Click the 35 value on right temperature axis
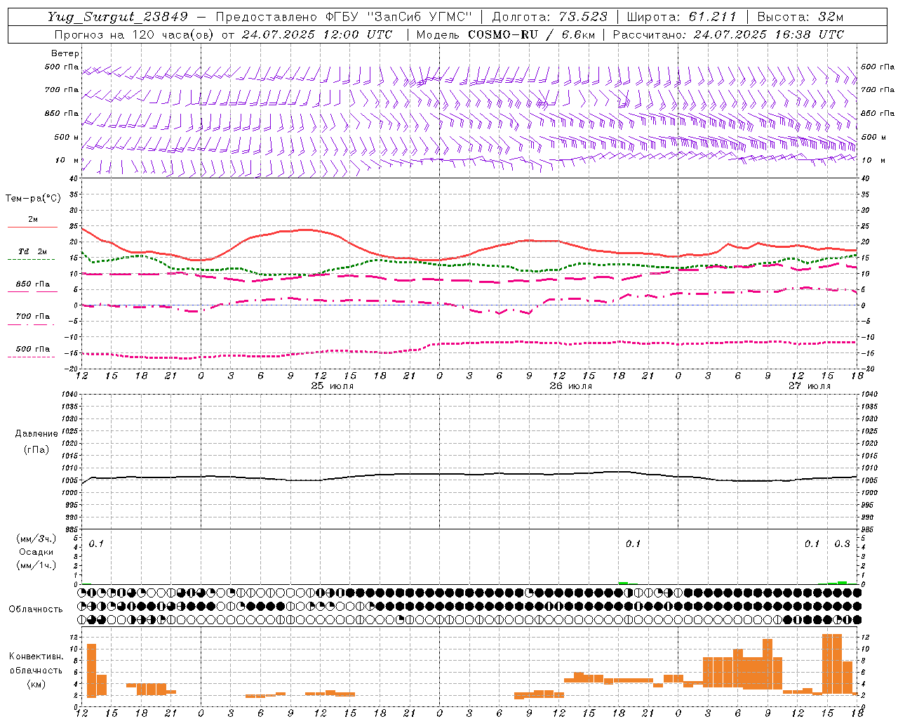Image resolution: width=898 pixels, height=719 pixels. 866,194
